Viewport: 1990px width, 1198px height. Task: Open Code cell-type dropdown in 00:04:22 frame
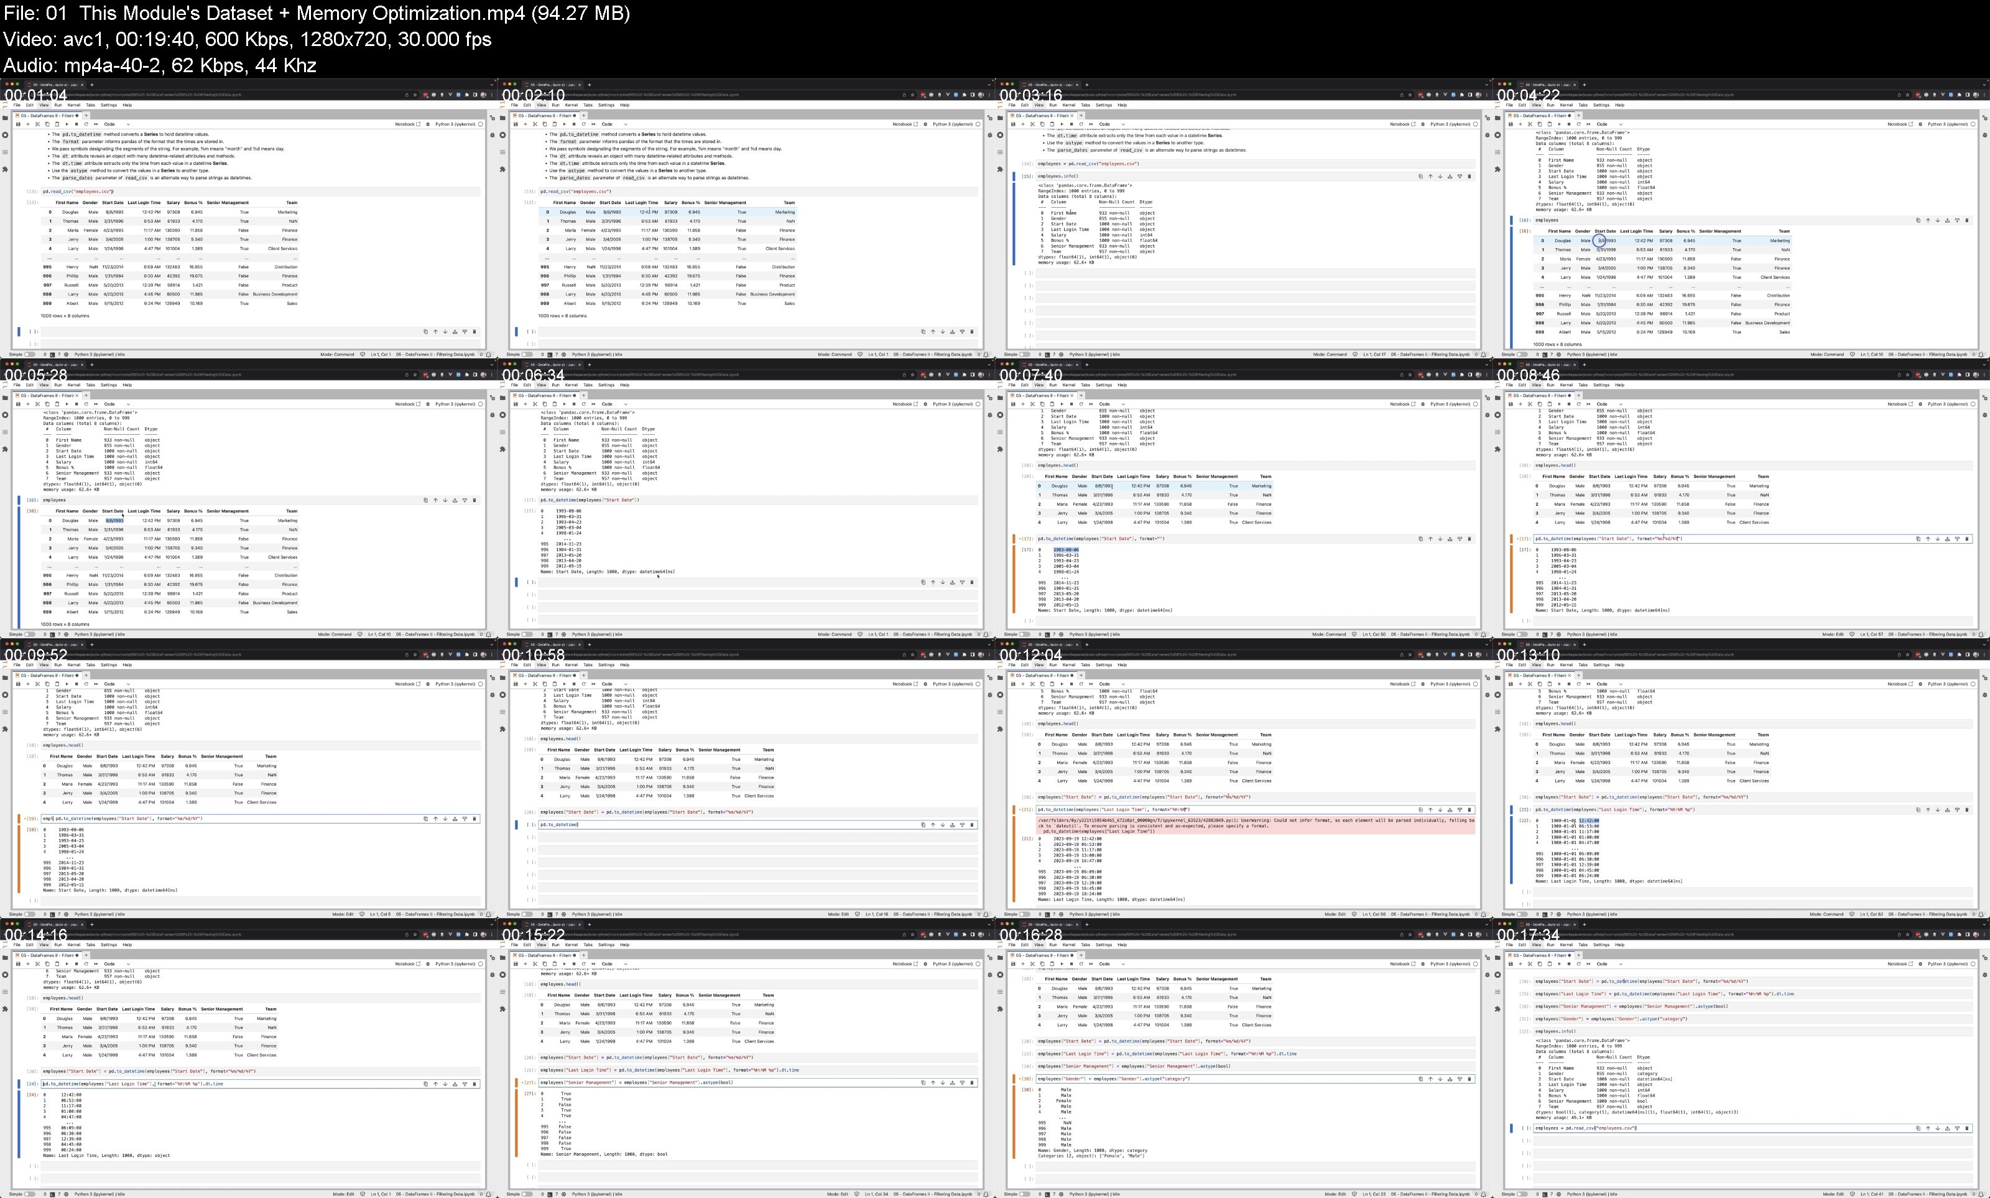coord(1610,124)
